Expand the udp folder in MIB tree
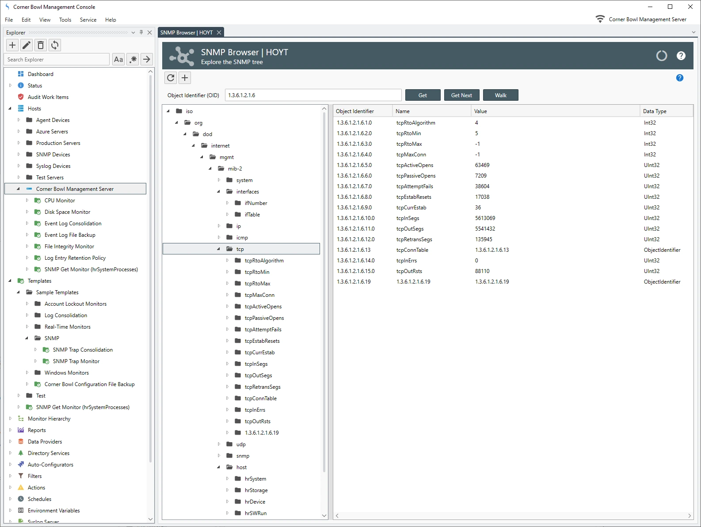 coord(219,444)
